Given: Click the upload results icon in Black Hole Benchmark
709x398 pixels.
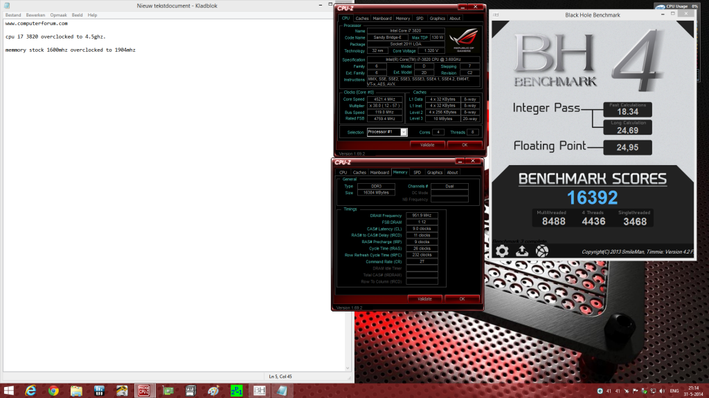Looking at the screenshot, I should [522, 251].
